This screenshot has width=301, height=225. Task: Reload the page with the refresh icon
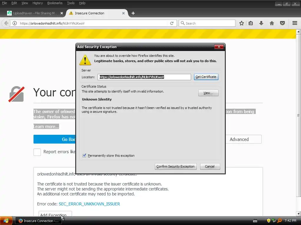click(x=172, y=23)
